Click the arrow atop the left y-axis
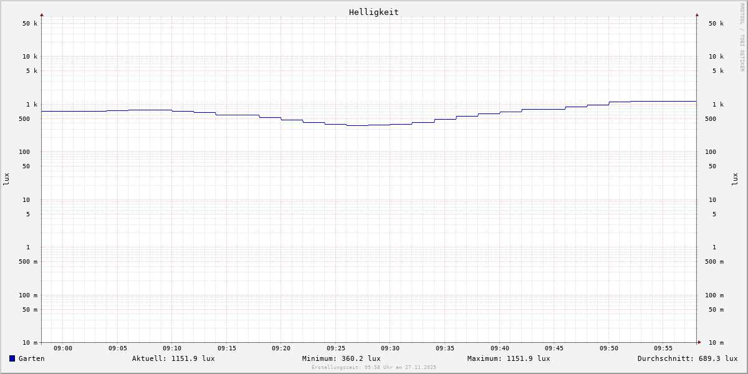The image size is (748, 374). coord(42,14)
